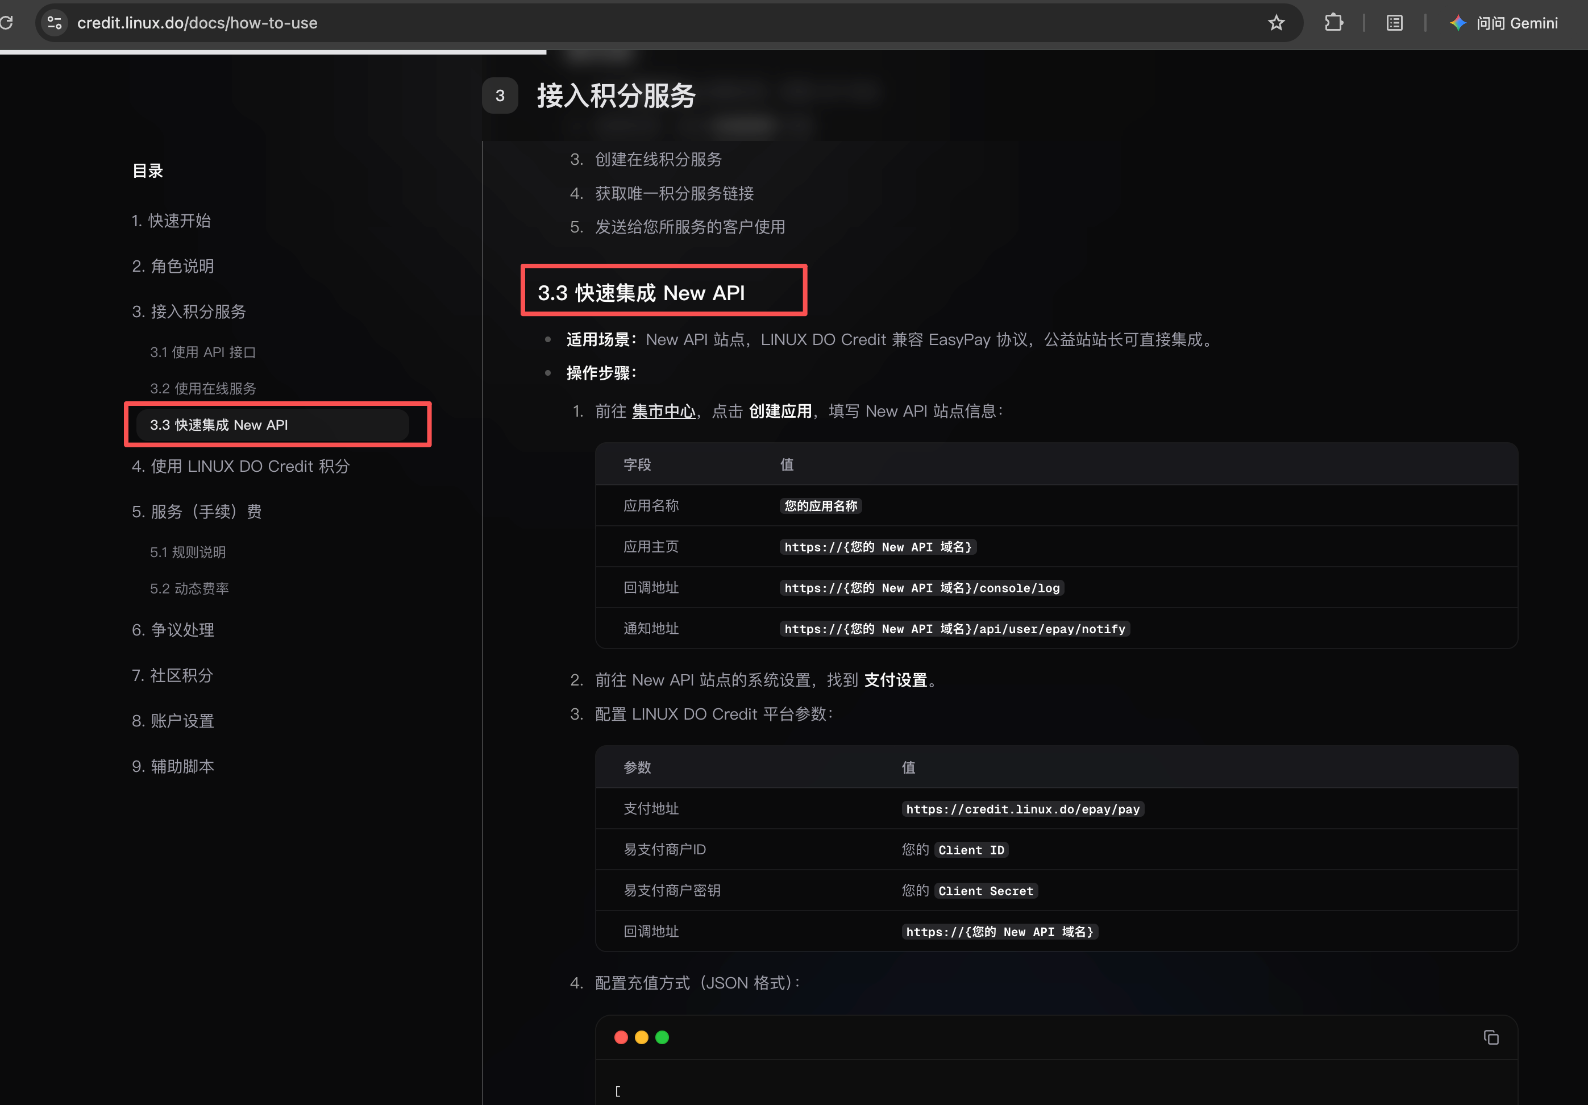
Task: Go to 1. 快速开始 in the table of contents
Action: [172, 221]
